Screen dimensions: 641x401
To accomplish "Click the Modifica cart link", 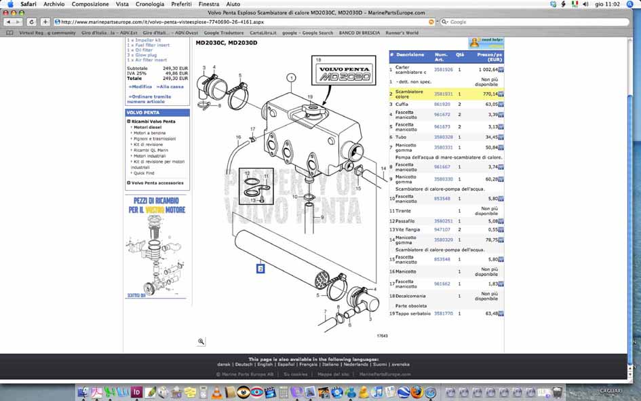I will click(x=140, y=87).
